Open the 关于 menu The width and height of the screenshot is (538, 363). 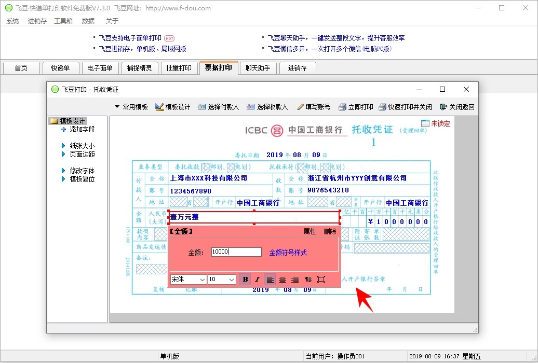(x=112, y=21)
